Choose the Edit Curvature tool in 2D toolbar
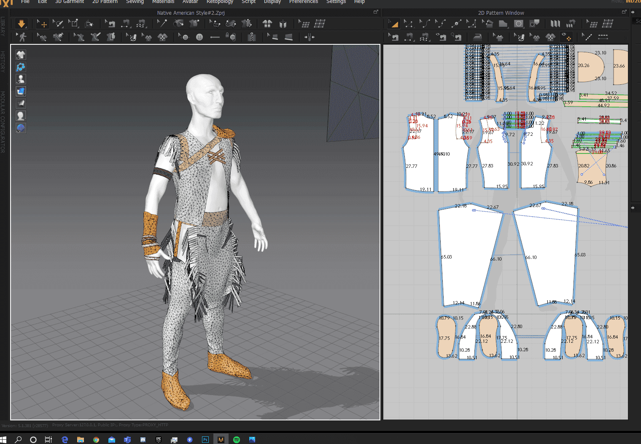Screen dimensions: 641x444 [424, 24]
